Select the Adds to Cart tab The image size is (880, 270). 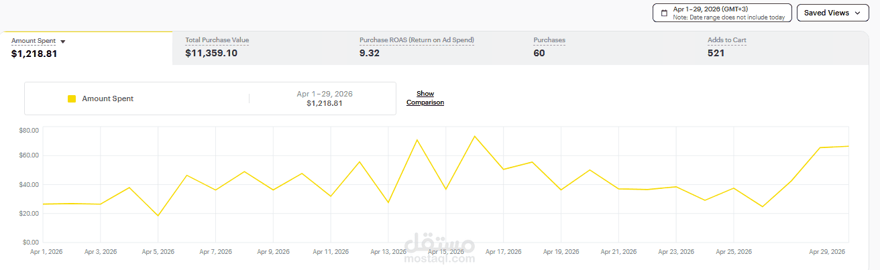point(781,48)
